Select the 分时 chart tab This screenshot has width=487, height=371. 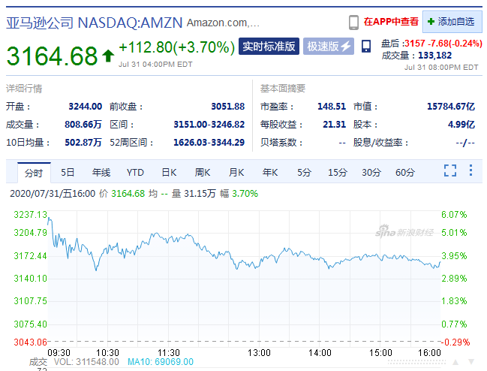[x=34, y=173]
